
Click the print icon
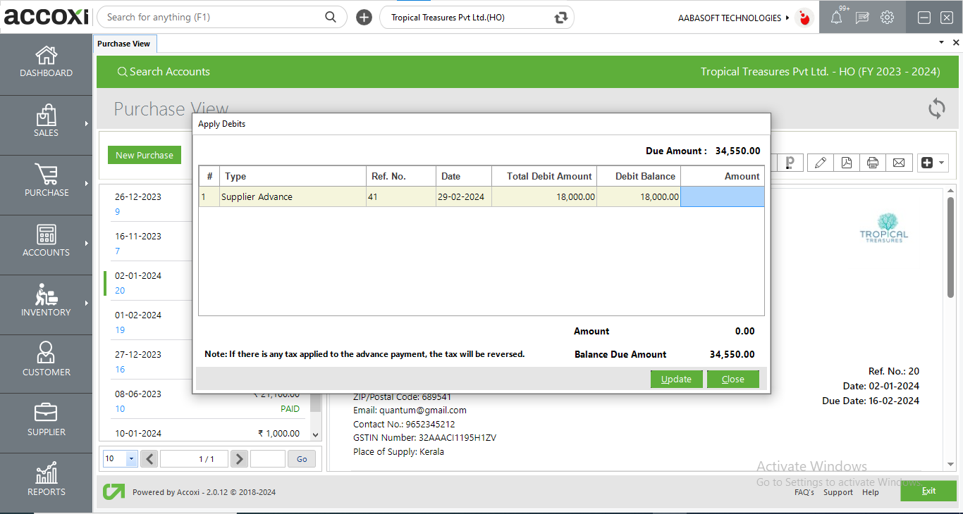(873, 163)
